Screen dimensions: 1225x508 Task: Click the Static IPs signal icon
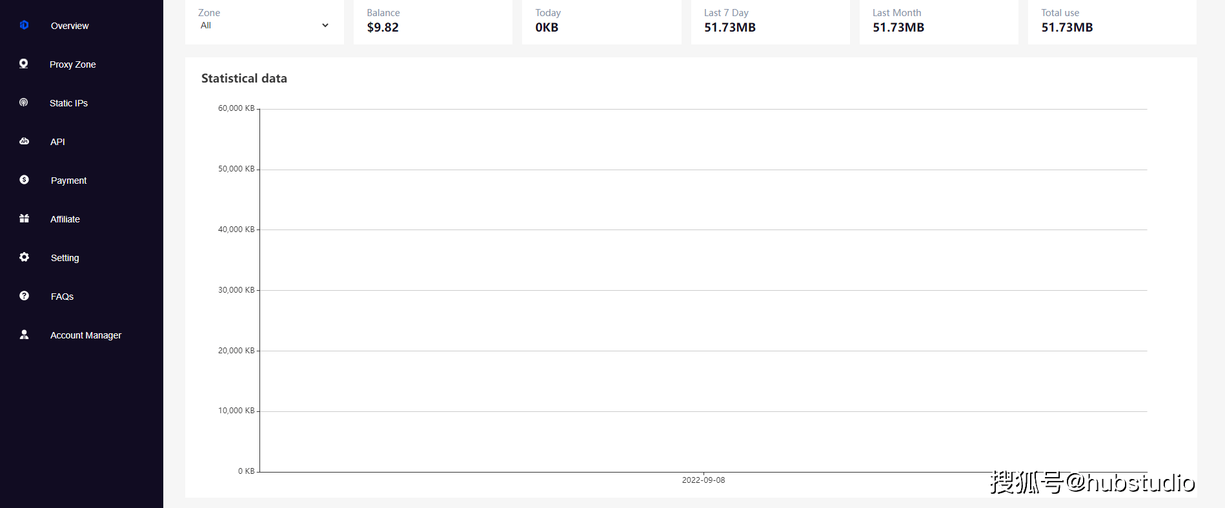tap(24, 103)
